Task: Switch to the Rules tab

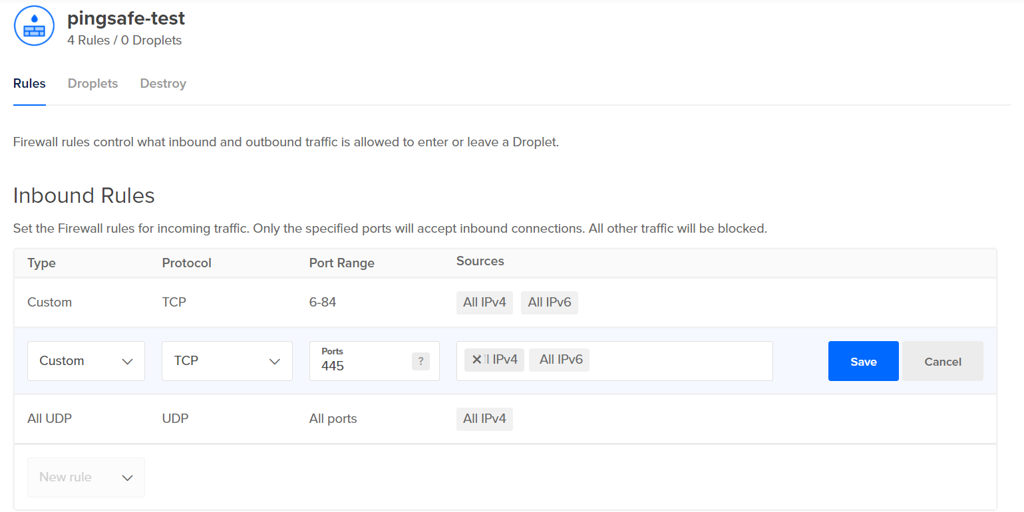Action: tap(29, 84)
